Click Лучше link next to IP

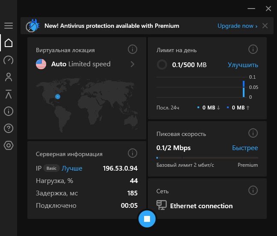click(72, 168)
